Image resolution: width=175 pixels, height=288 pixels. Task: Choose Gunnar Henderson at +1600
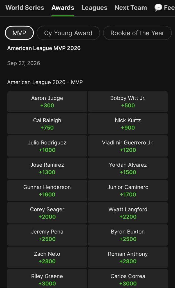47,191
